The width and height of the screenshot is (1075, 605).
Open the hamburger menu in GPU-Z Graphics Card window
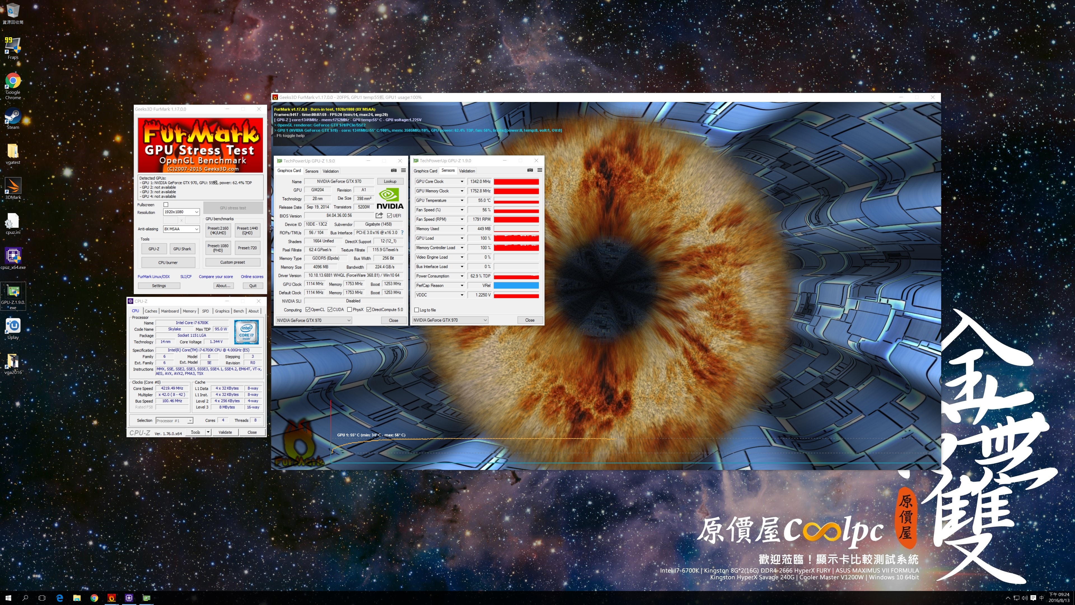click(x=403, y=170)
